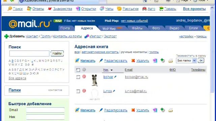Click the Email field in Быстрое добавление

click(45, 110)
